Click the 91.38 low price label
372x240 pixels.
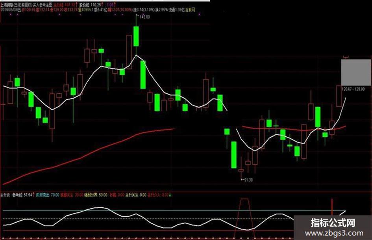pyautogui.click(x=248, y=180)
